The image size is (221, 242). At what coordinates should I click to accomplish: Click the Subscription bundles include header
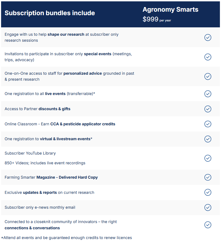[x=50, y=13]
